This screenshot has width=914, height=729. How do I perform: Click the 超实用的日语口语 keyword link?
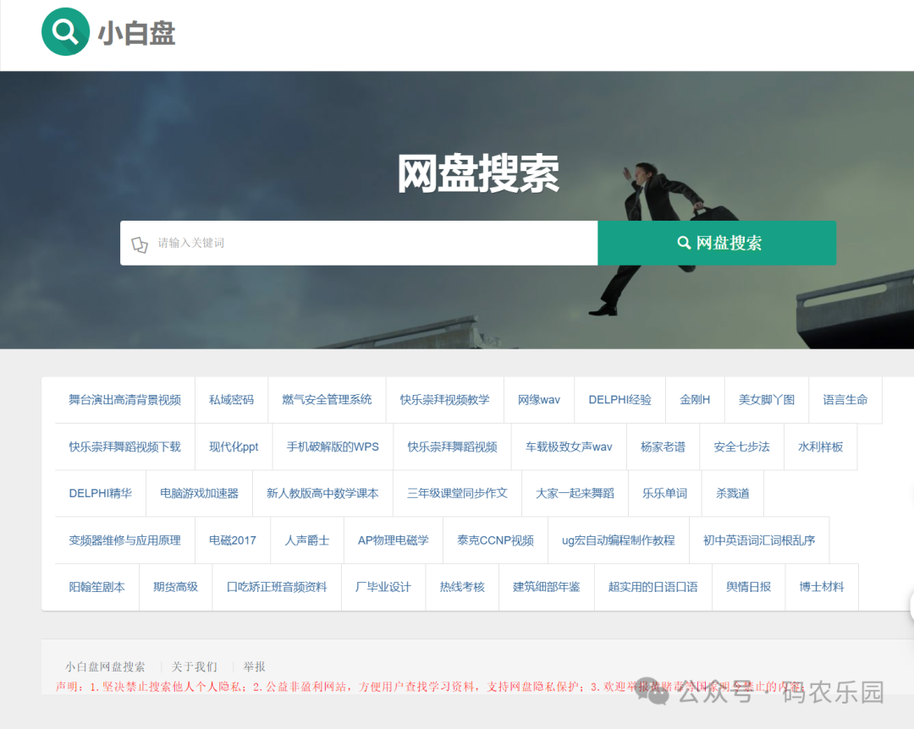(653, 587)
